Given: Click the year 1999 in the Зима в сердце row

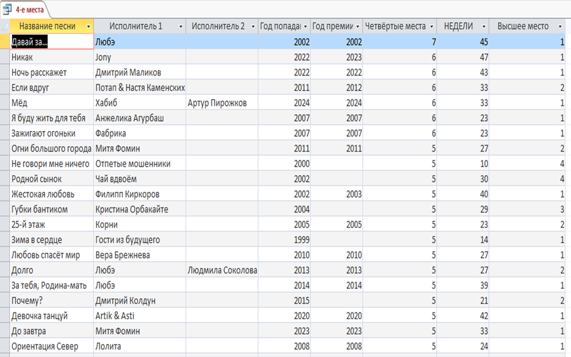Looking at the screenshot, I should point(285,240).
